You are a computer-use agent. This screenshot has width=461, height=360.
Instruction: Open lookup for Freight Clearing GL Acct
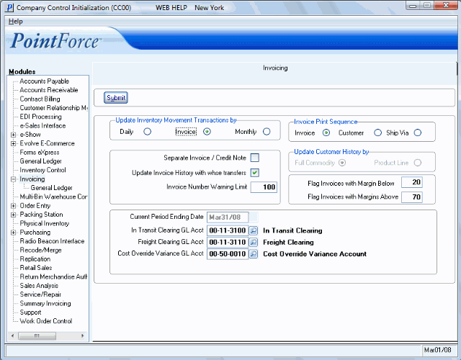(253, 242)
